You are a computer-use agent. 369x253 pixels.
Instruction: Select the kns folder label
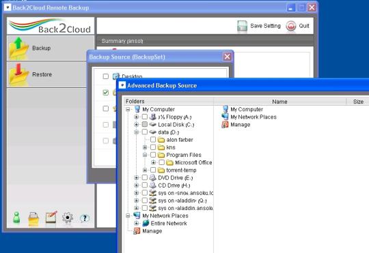tap(171, 147)
